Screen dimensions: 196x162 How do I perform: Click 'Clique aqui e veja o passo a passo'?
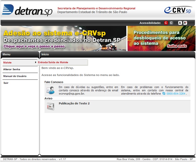[34, 46]
